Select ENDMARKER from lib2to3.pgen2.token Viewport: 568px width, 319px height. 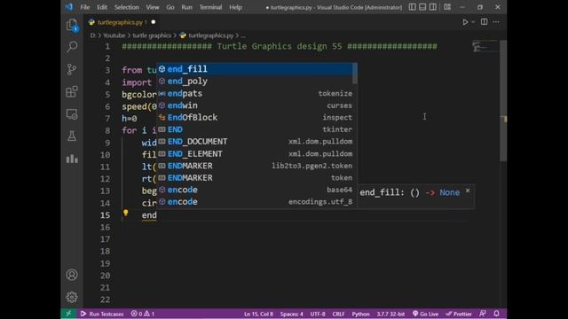click(x=255, y=166)
